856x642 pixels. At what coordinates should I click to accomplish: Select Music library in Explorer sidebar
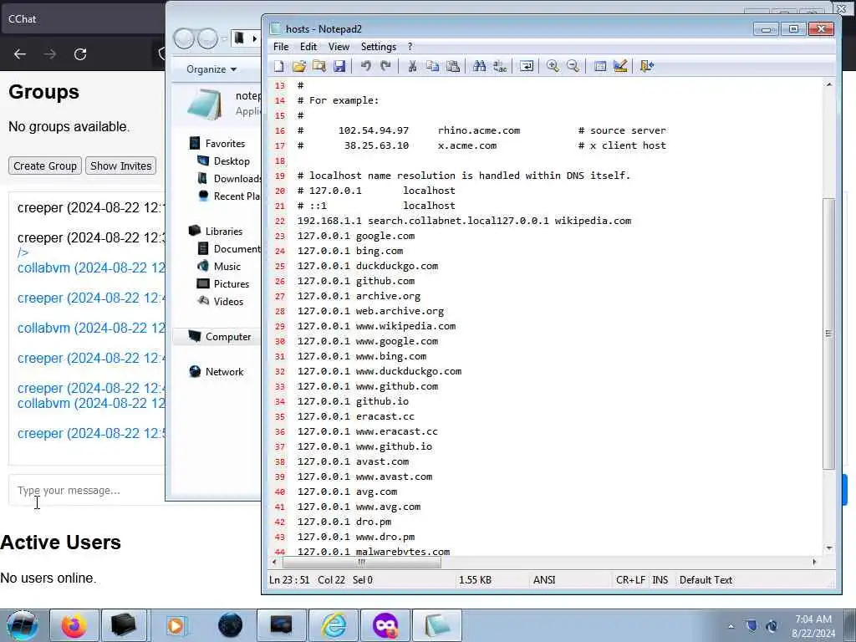220,267
